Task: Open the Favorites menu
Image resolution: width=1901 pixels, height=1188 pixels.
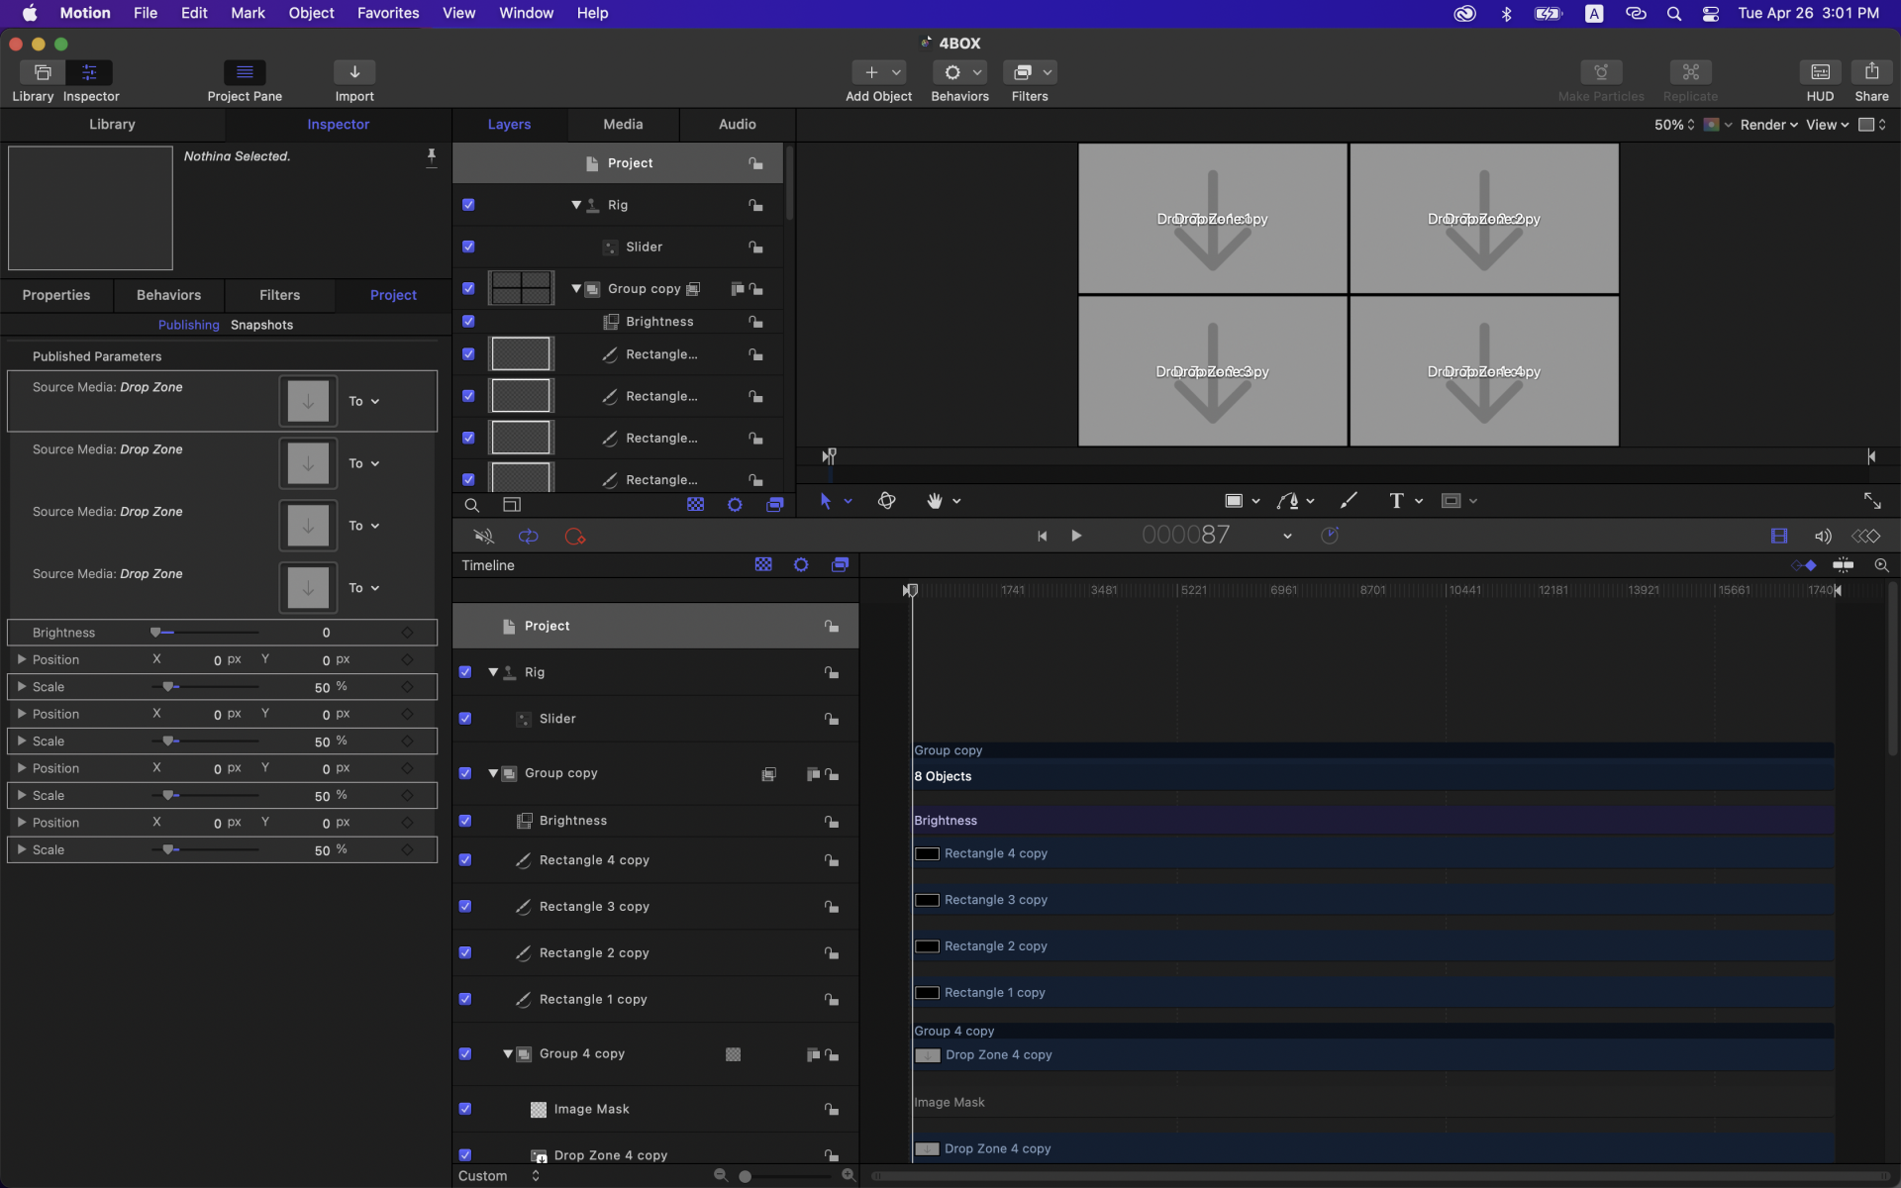Action: (x=388, y=13)
